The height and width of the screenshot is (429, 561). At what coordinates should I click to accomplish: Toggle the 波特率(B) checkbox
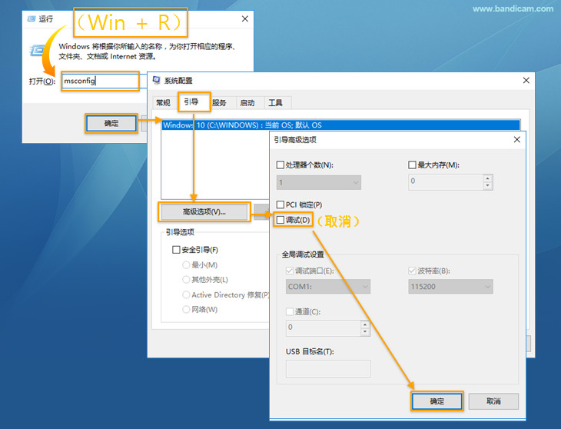(412, 271)
